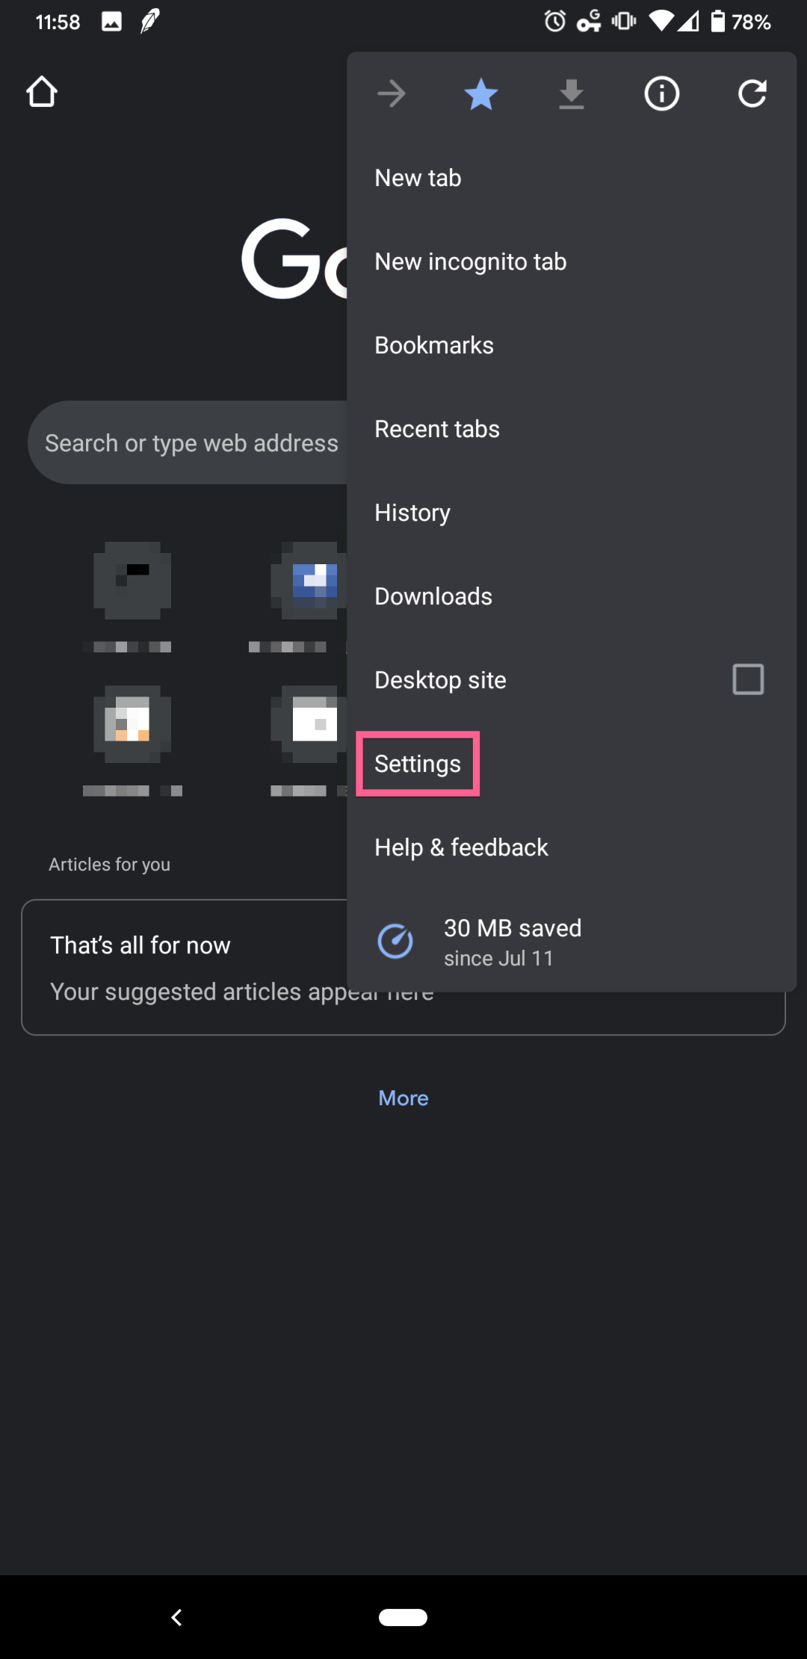The image size is (807, 1659).
Task: Tap the Android back navigation arrow
Action: point(177,1617)
